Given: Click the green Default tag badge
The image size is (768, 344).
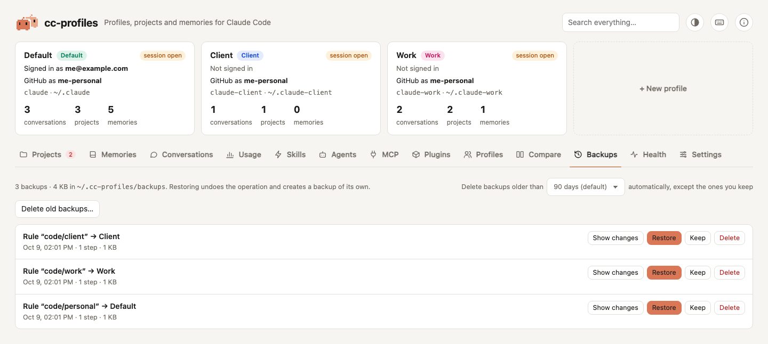Looking at the screenshot, I should (71, 55).
